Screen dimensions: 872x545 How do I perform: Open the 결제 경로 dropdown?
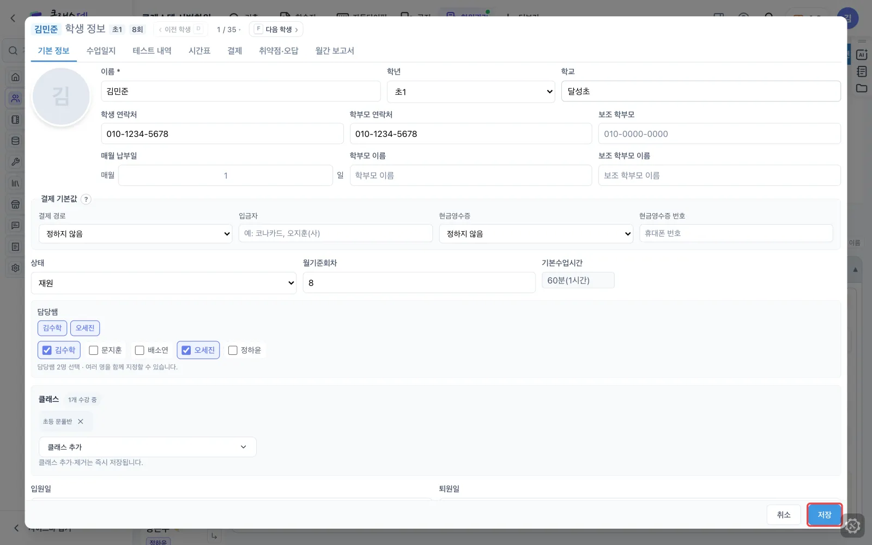click(135, 234)
